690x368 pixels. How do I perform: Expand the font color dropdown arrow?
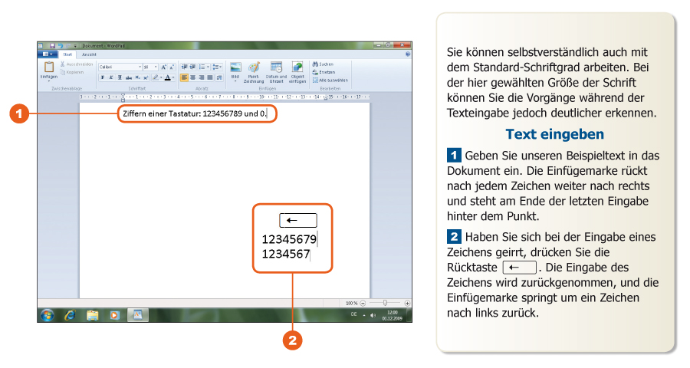pos(172,77)
